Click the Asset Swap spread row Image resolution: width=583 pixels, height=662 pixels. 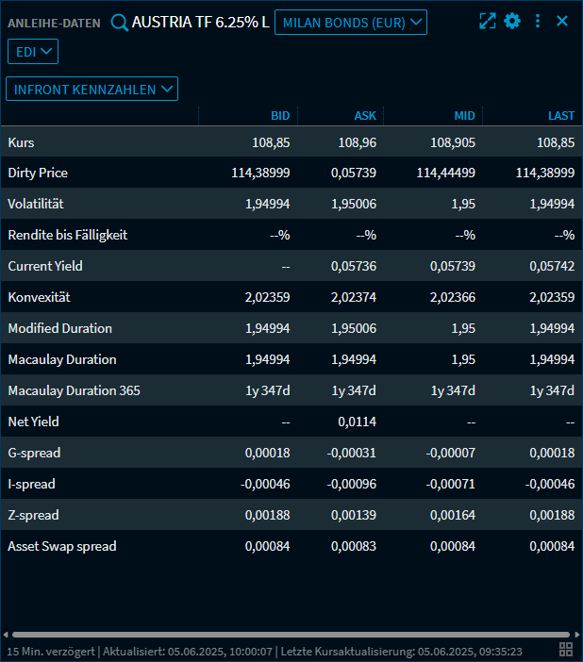point(62,546)
